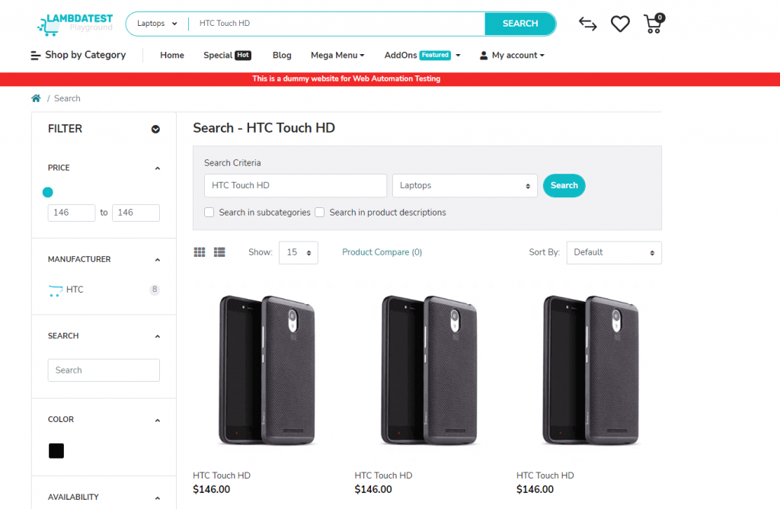Click the filter sidebar Search input field

pos(104,370)
